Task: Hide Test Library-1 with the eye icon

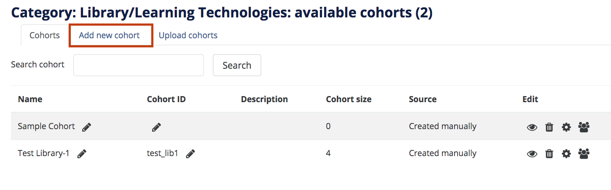Action: (532, 154)
